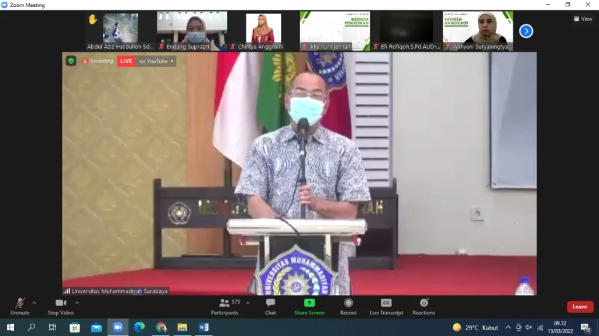This screenshot has height=336, width=599.
Task: Open the Participants panel
Action: tap(225, 307)
